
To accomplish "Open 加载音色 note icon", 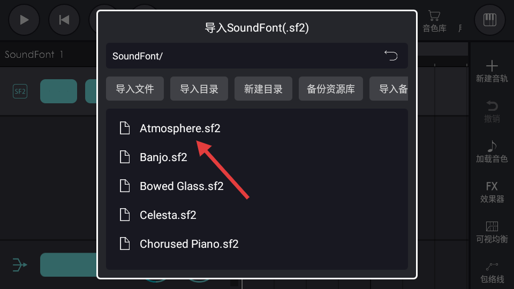I will pyautogui.click(x=492, y=151).
